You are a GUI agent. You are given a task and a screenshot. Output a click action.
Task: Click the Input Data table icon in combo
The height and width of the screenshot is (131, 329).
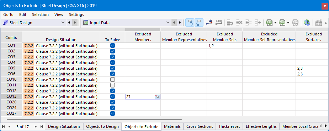tap(85, 23)
